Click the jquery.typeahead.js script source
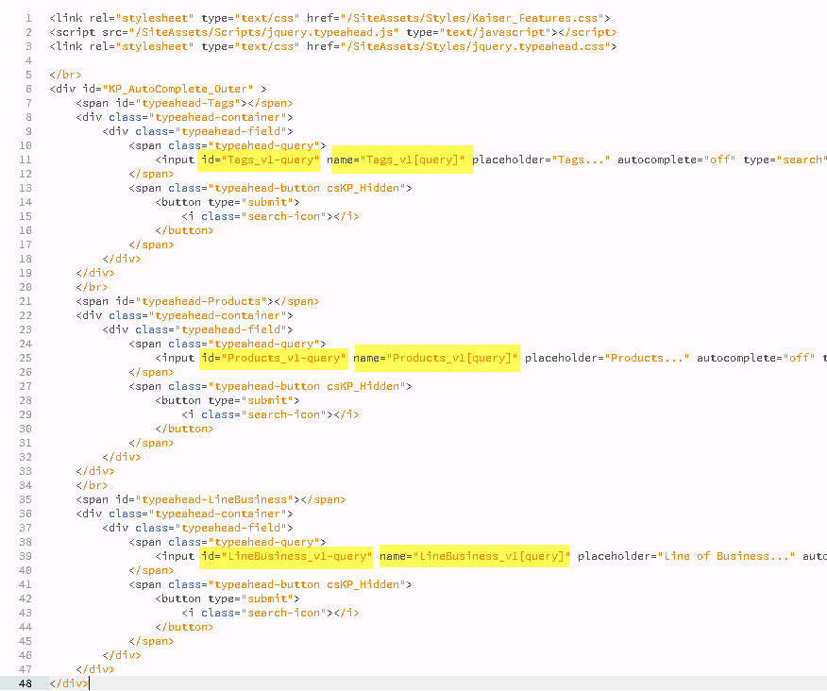The height and width of the screenshot is (691, 827). tap(263, 33)
